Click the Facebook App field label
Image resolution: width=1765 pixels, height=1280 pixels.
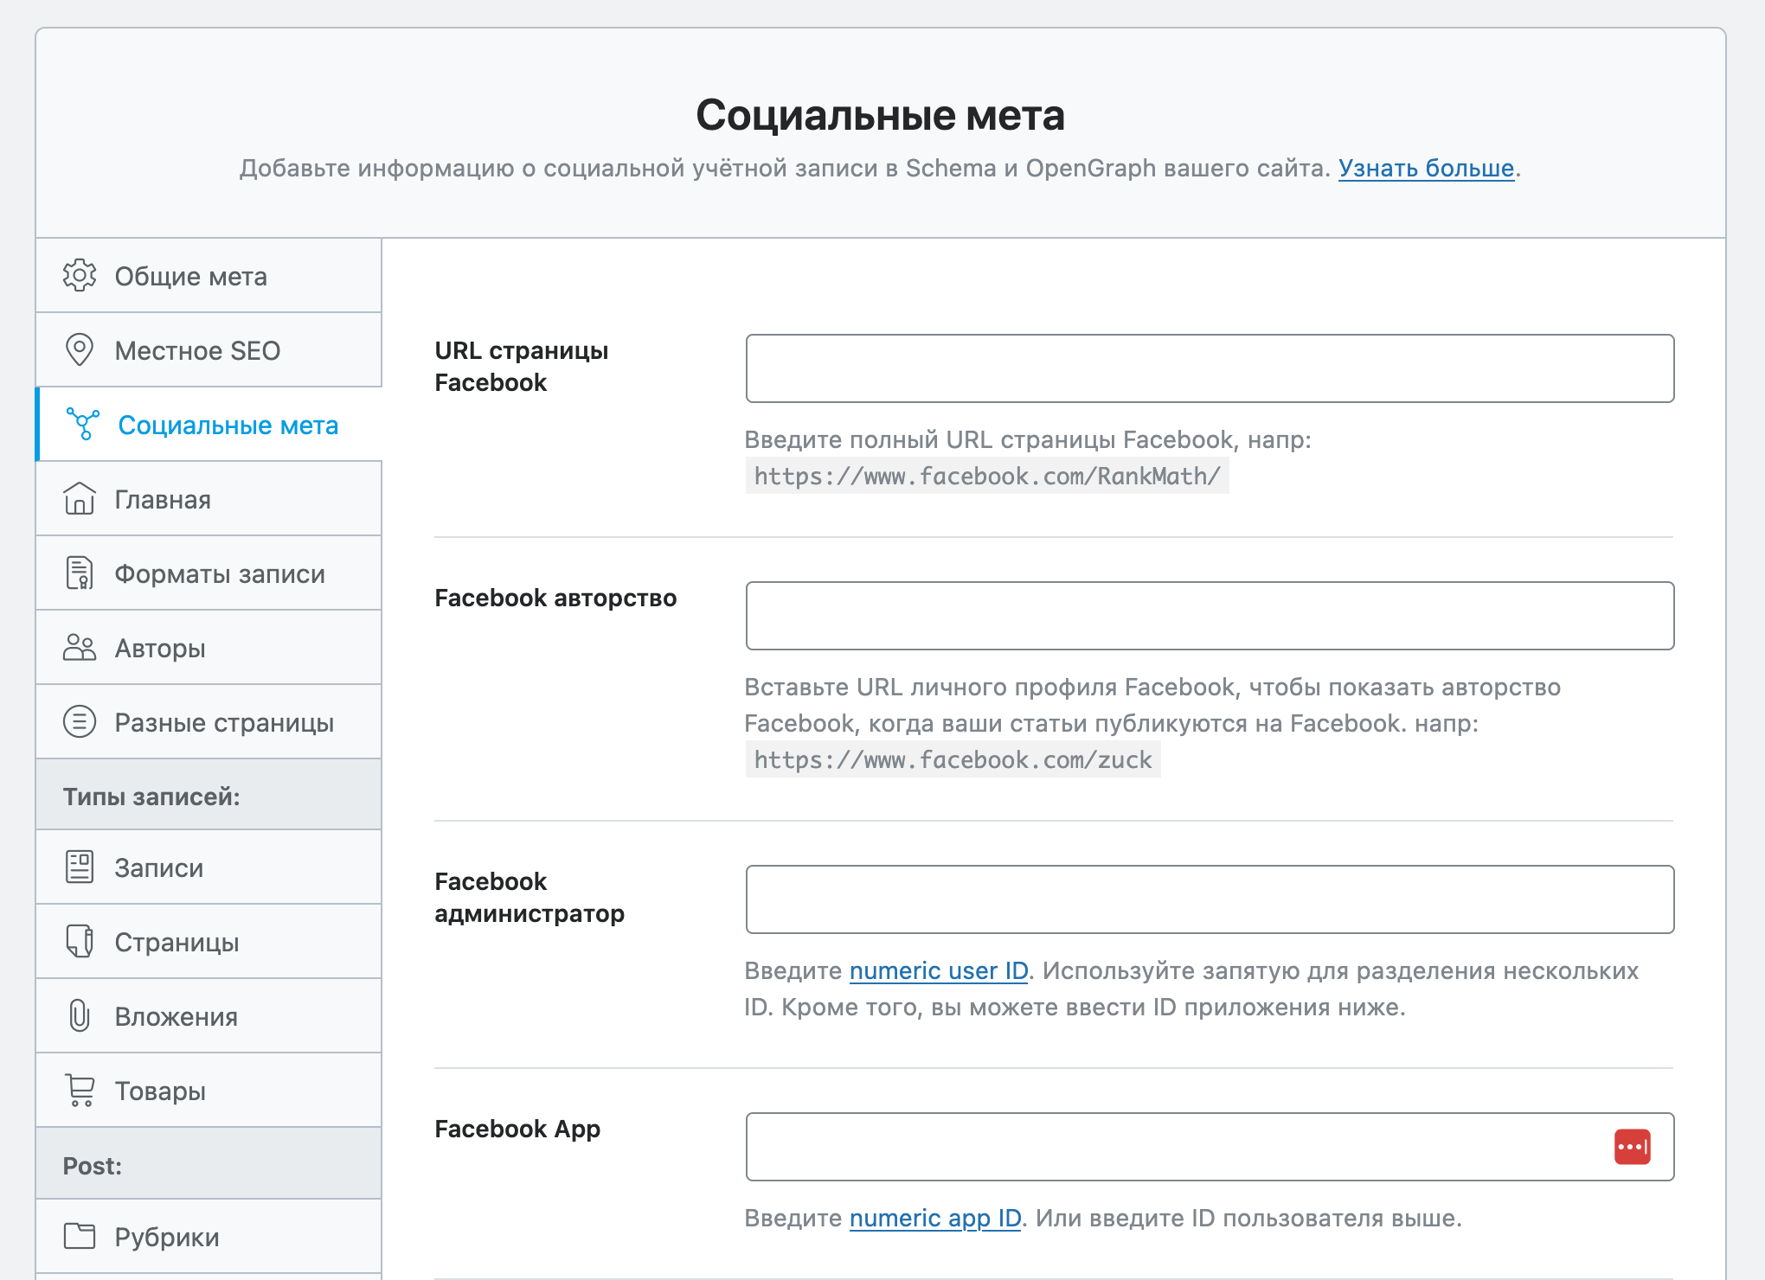(517, 1129)
